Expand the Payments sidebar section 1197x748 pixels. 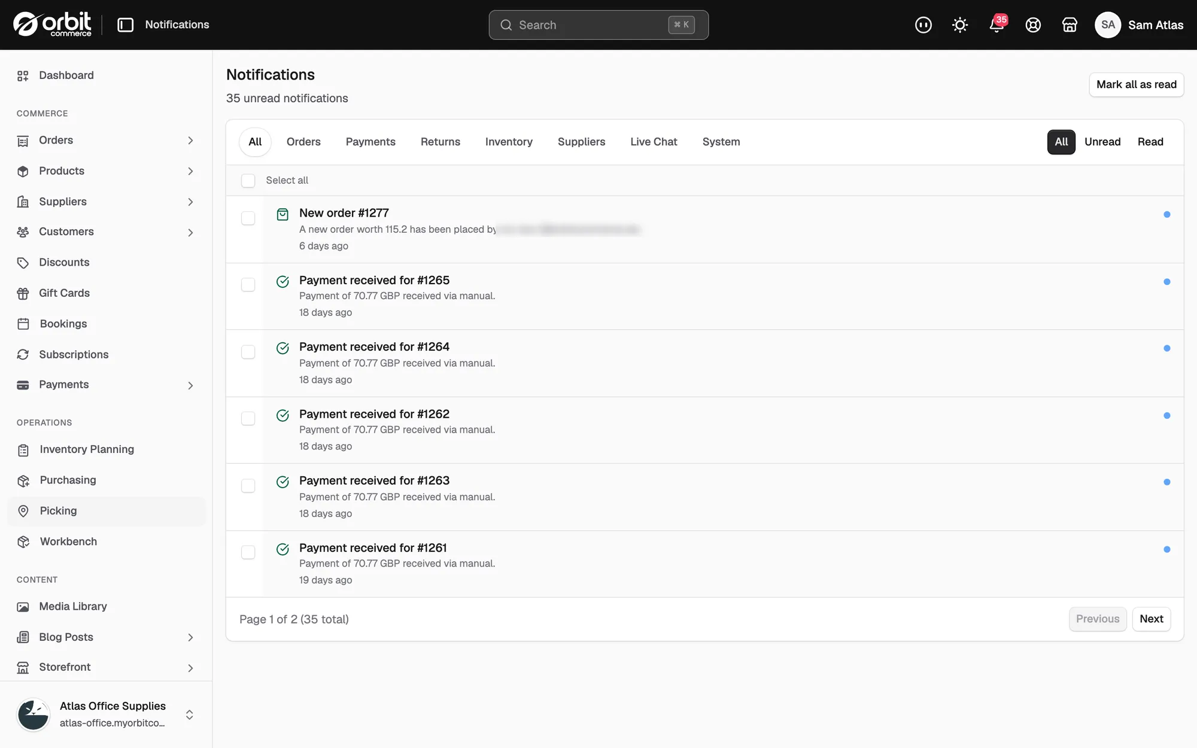190,385
